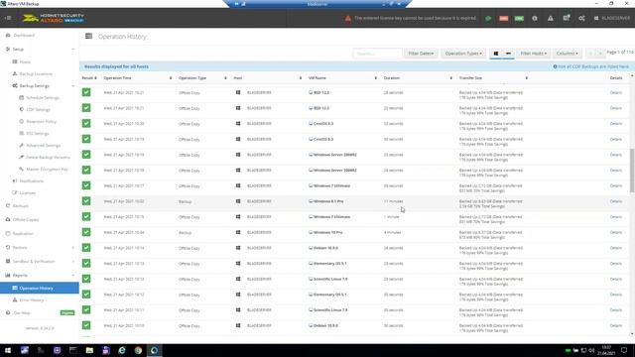Screen dimensions: 635x357
Task: Sort by Operation Type column arrow
Action: (x=225, y=77)
